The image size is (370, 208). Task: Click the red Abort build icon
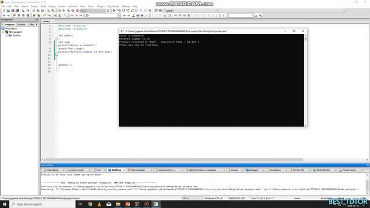[77, 10]
